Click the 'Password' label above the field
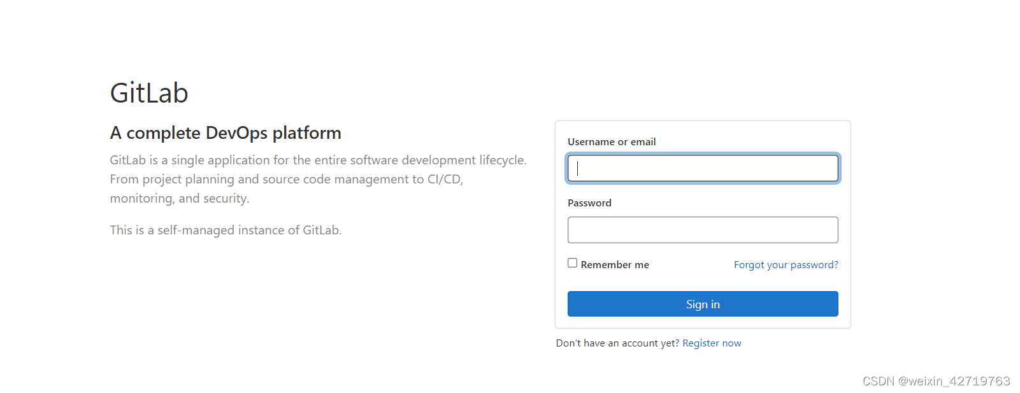The image size is (1020, 393). pyautogui.click(x=589, y=203)
